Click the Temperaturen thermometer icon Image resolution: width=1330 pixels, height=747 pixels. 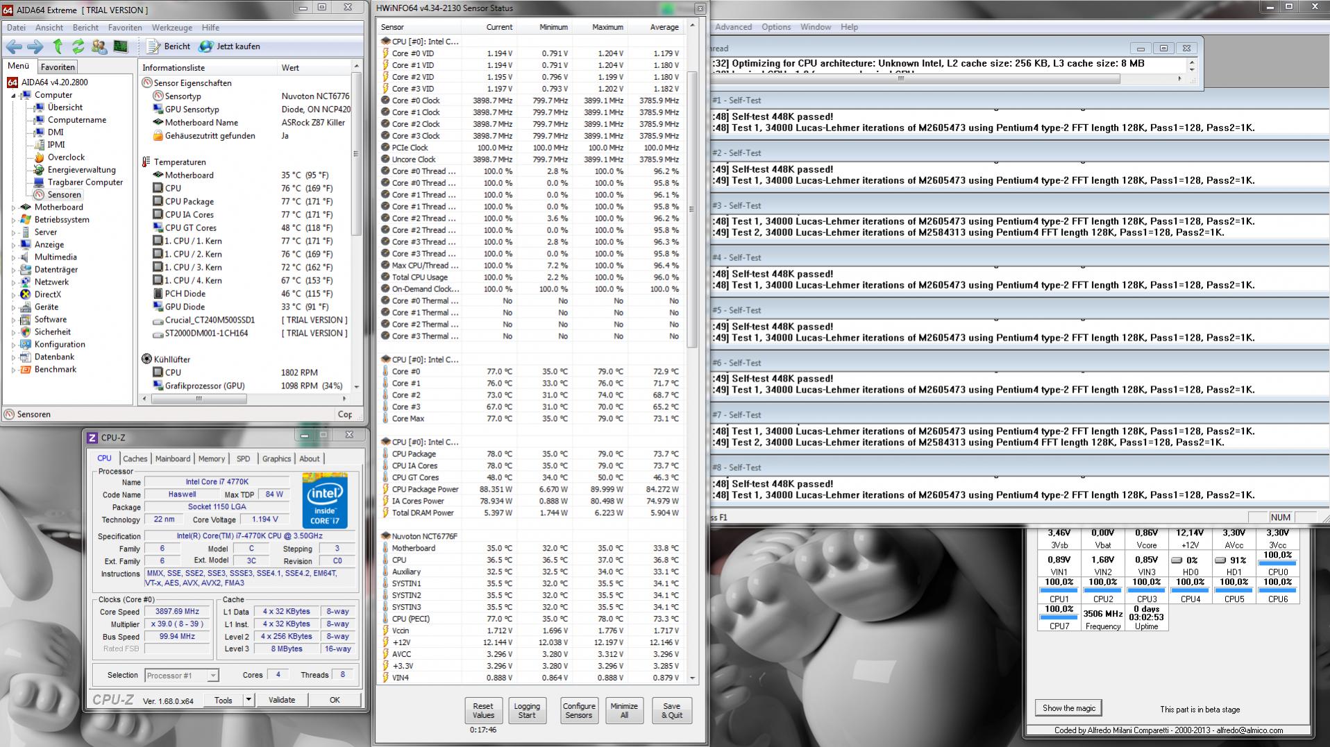tap(146, 162)
